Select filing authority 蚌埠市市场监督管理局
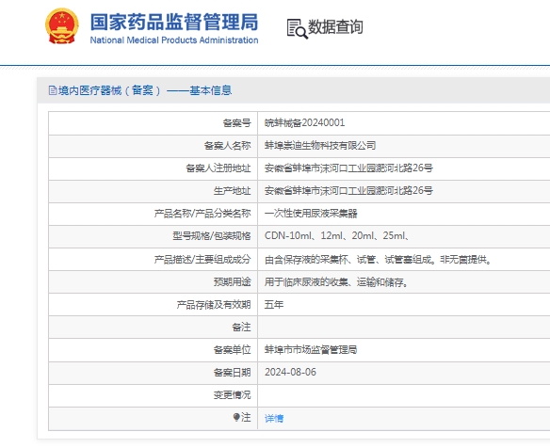 pyautogui.click(x=311, y=349)
